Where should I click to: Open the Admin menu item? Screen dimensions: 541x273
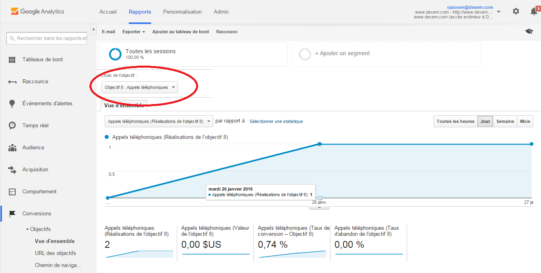(x=221, y=12)
